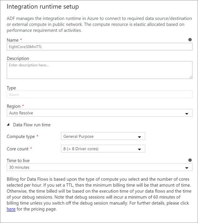Click the Data Flow run time heading

point(32,125)
